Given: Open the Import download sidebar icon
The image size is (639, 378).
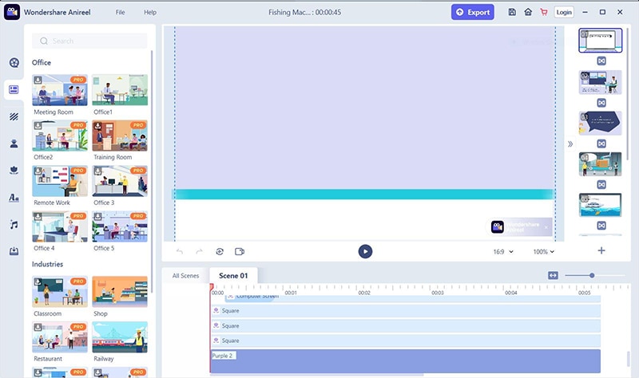Looking at the screenshot, I should tap(14, 251).
